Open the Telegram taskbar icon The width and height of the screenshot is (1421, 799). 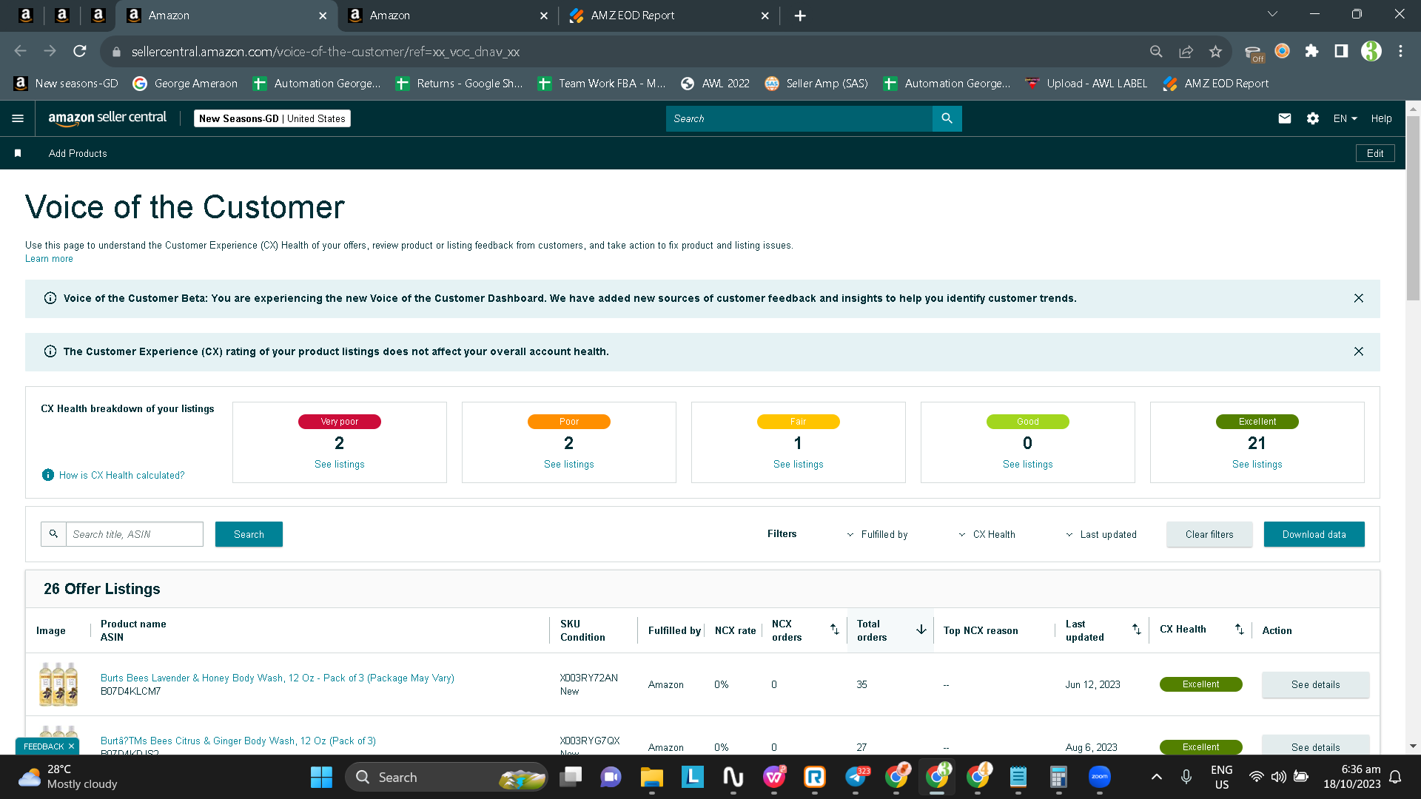coord(856,777)
